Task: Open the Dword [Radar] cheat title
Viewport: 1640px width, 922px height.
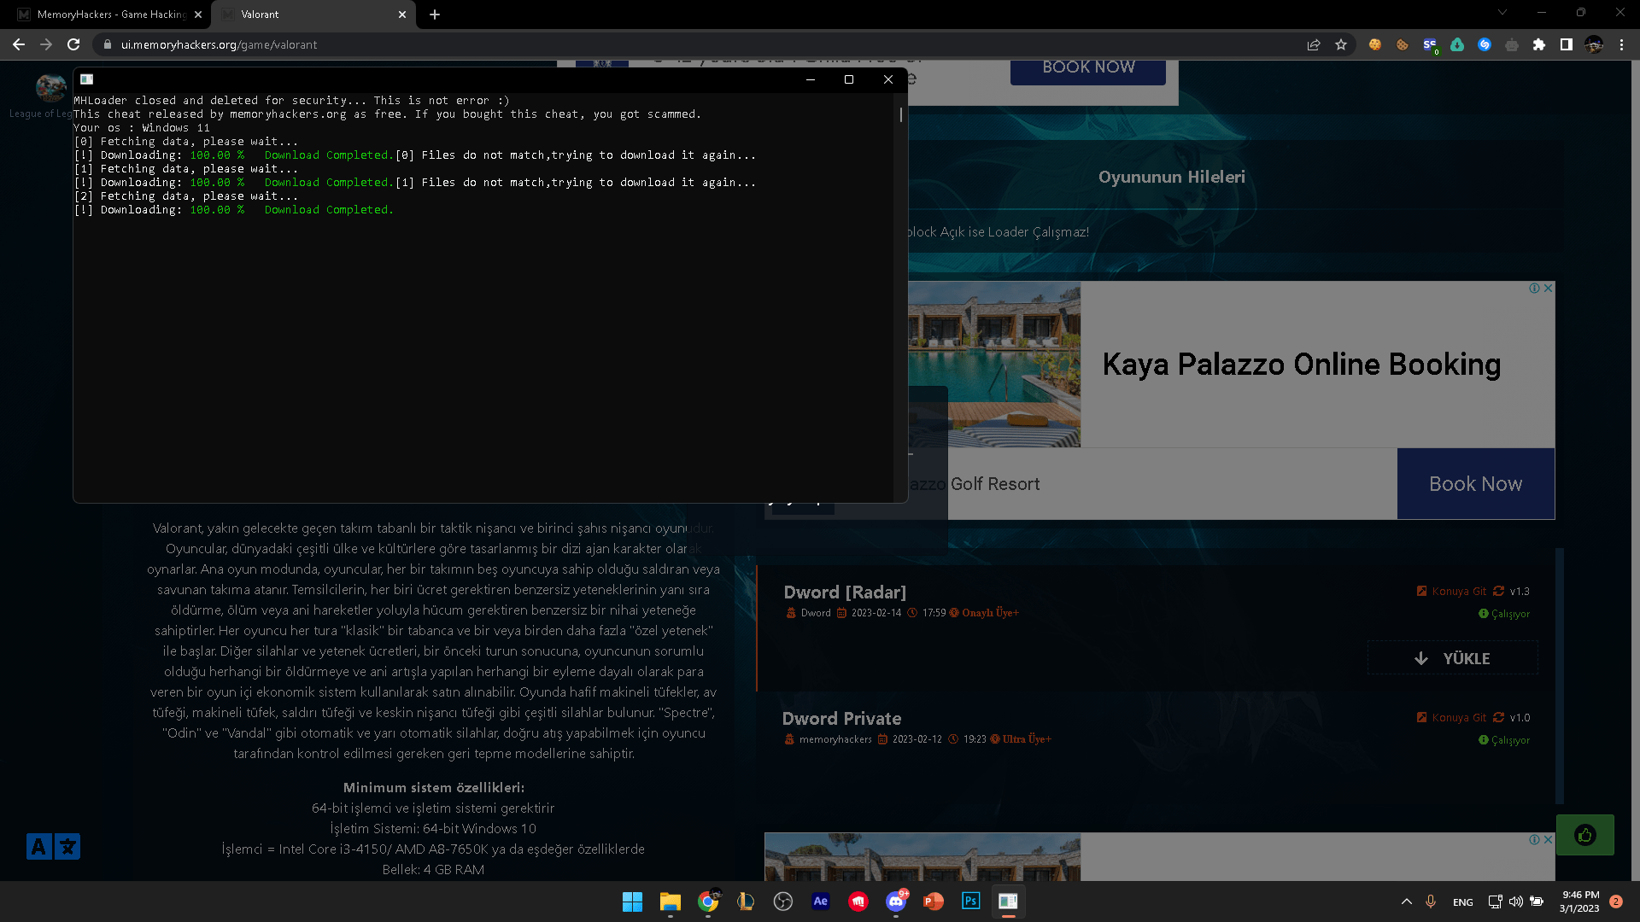Action: (x=845, y=592)
